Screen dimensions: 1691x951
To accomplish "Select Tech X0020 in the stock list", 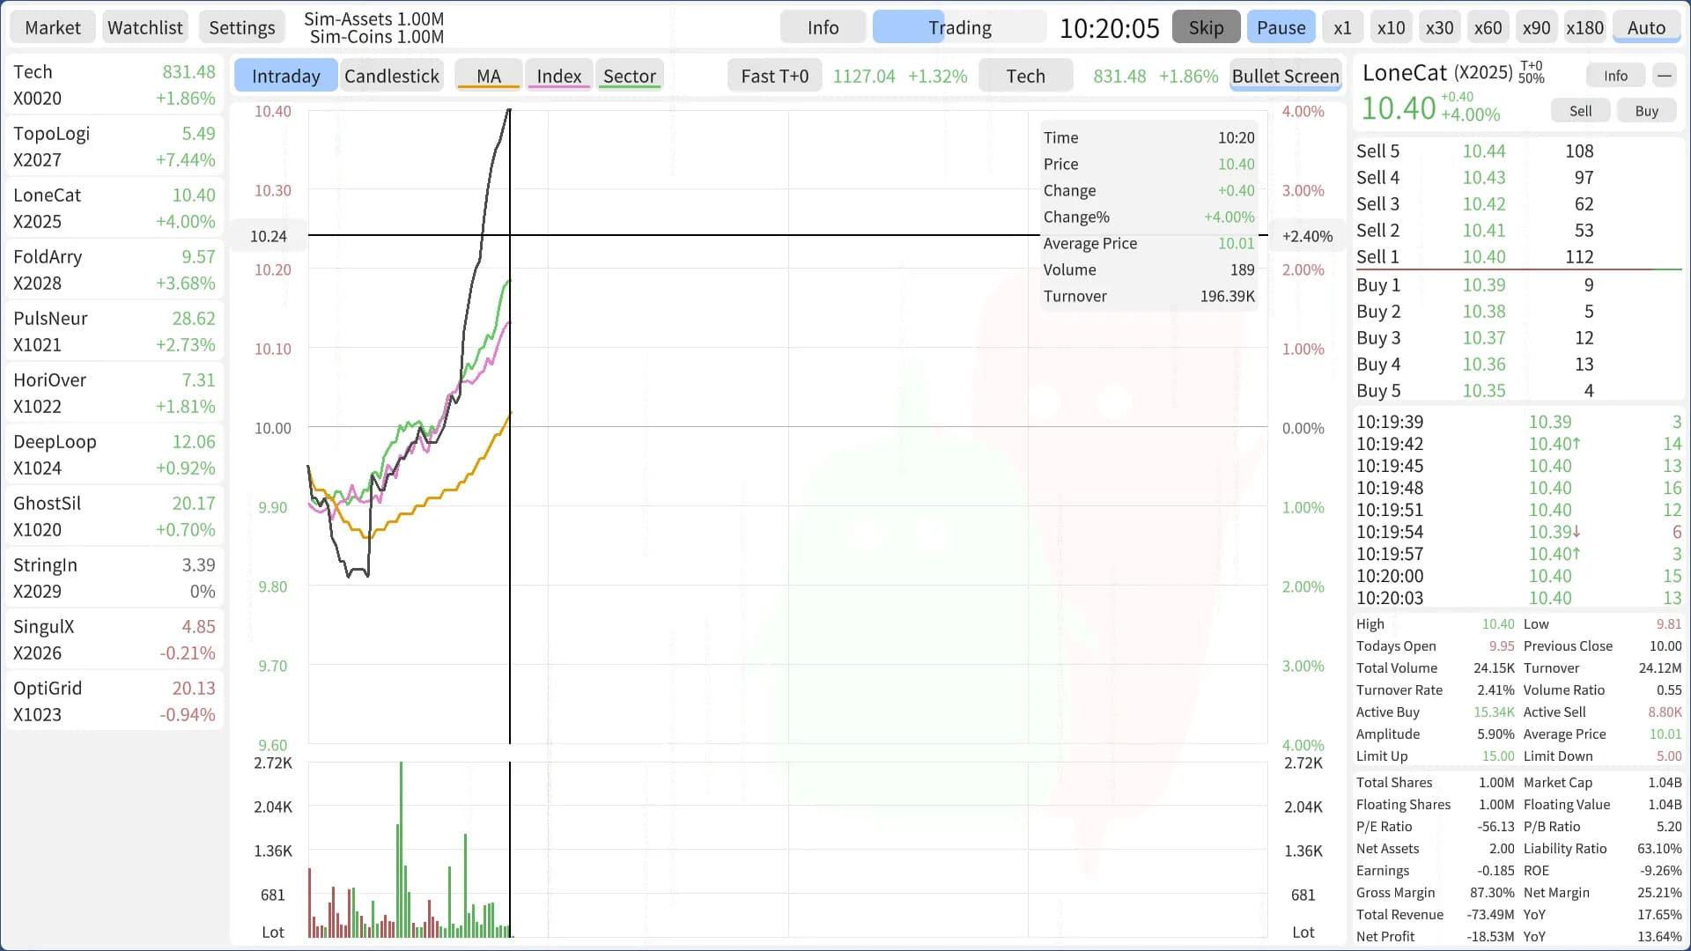I will (114, 85).
